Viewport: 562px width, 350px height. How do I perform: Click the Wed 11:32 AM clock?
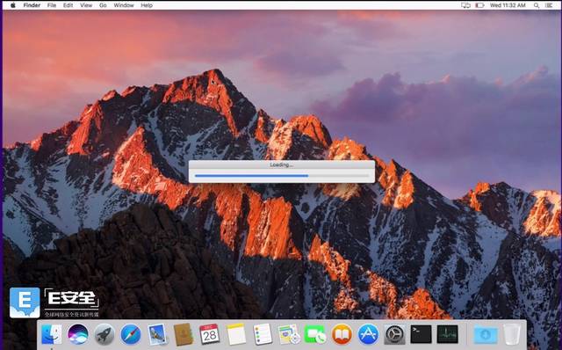coord(508,5)
